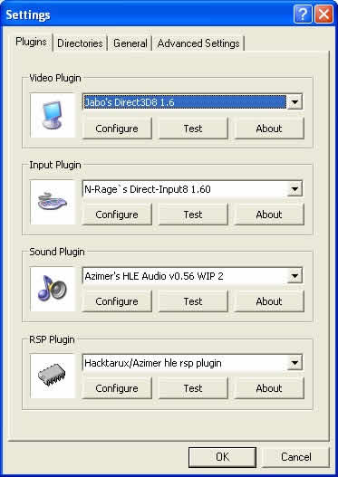Image resolution: width=338 pixels, height=477 pixels.
Task: Select the Azimer's HLE Audio v0.56 combo field
Action: [192, 276]
